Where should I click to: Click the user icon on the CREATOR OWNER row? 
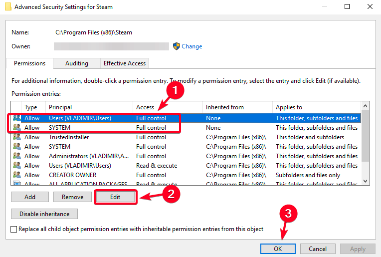(16, 175)
